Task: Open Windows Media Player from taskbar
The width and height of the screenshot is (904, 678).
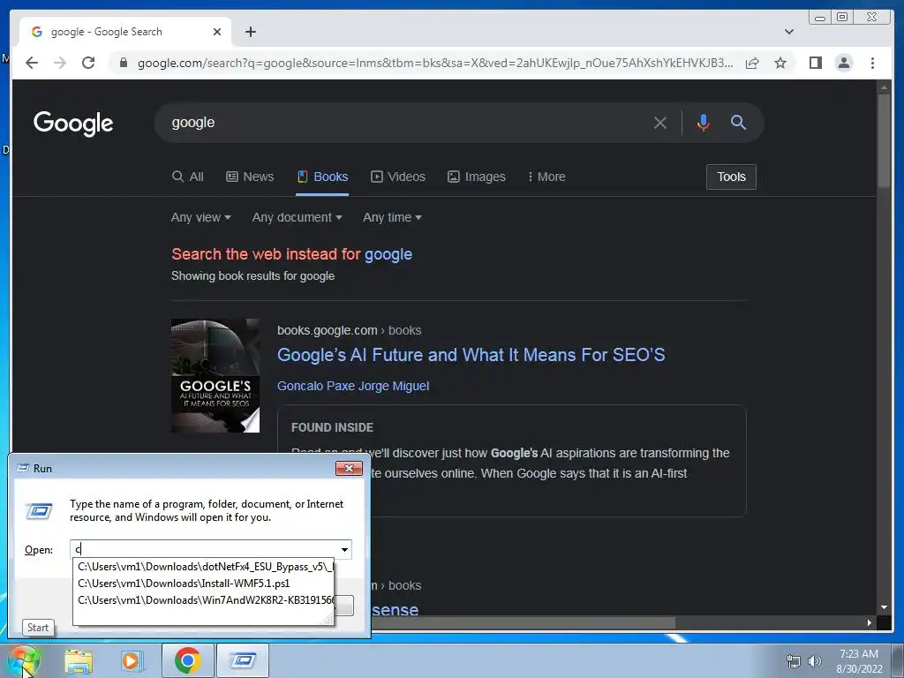Action: pyautogui.click(x=132, y=660)
